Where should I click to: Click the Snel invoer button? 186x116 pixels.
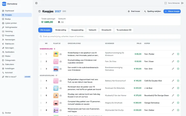pyautogui.click(x=134, y=11)
